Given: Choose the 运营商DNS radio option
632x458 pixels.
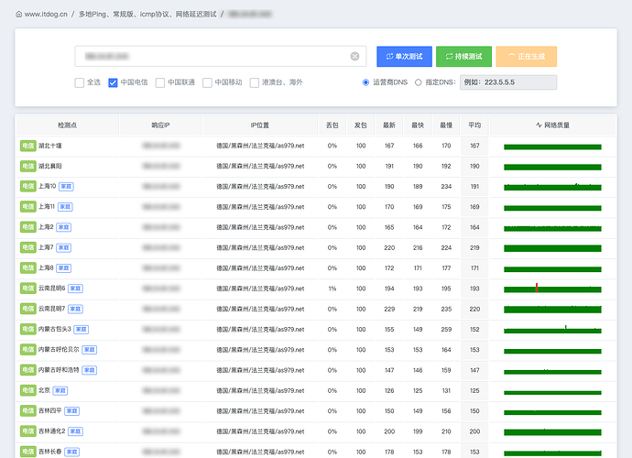Looking at the screenshot, I should 365,82.
